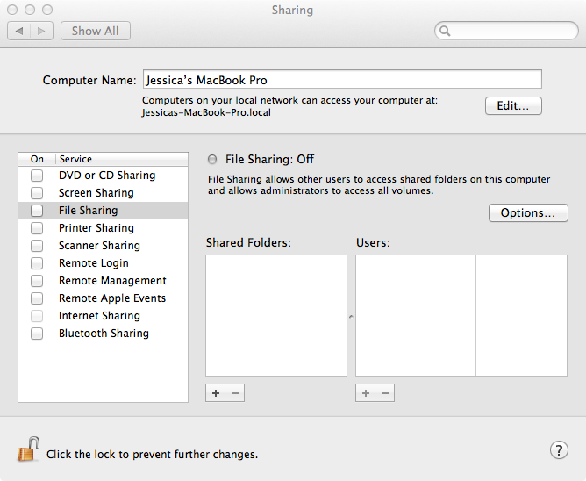Open File Sharing Options… button
The height and width of the screenshot is (481, 586).
528,213
